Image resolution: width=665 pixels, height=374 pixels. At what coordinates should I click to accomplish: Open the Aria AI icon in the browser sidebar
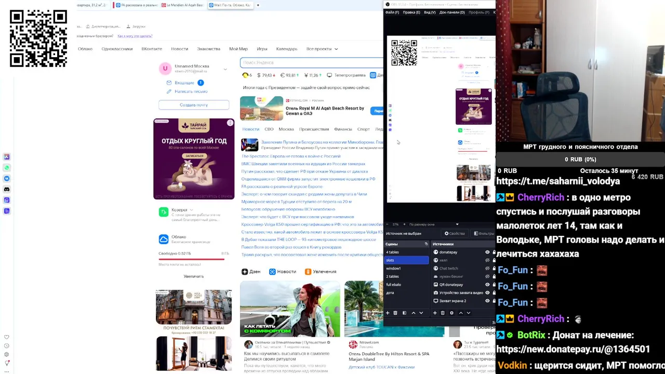coord(7,157)
